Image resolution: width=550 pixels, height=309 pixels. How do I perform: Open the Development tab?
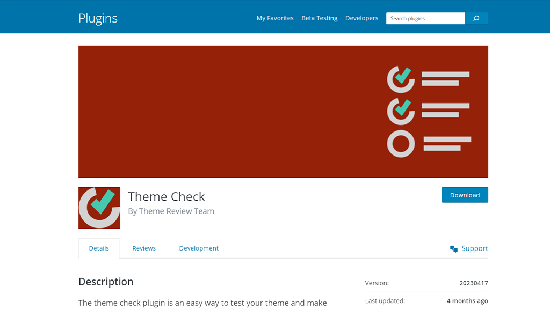click(x=199, y=248)
